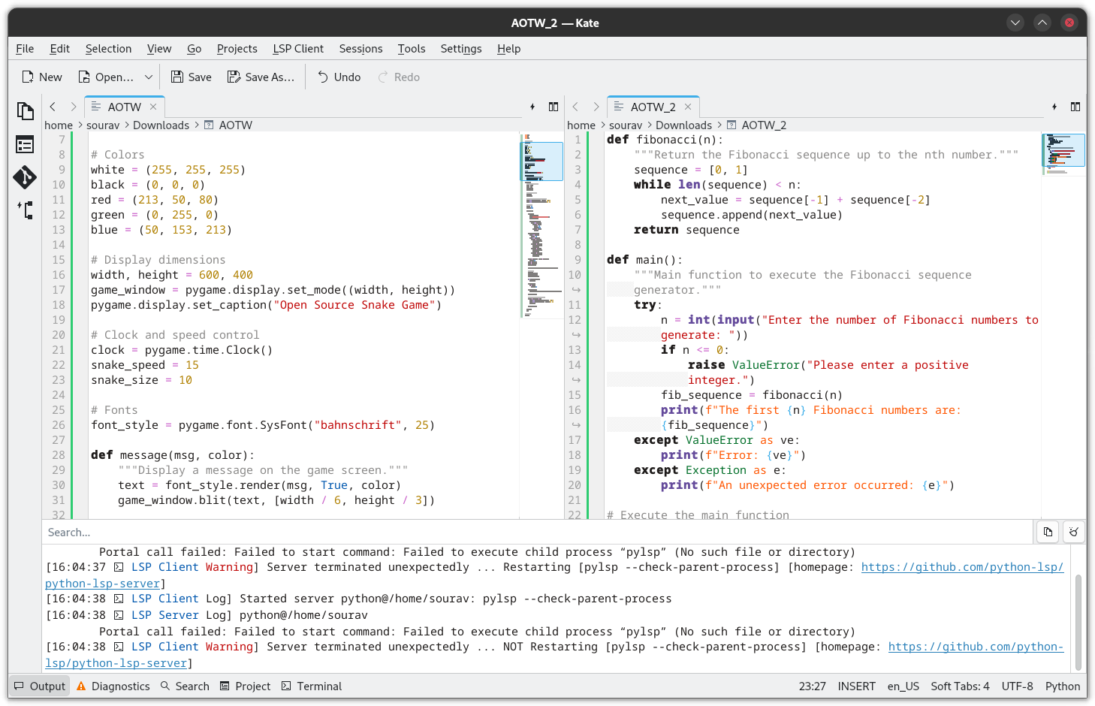Toggle INSERT mode in the status bar
1095x706 pixels.
(856, 686)
